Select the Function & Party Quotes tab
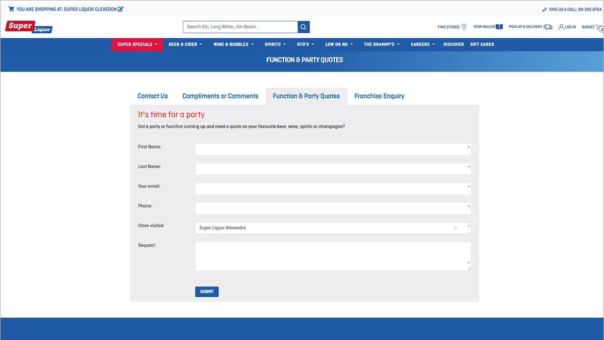The width and height of the screenshot is (604, 340). pyautogui.click(x=307, y=96)
